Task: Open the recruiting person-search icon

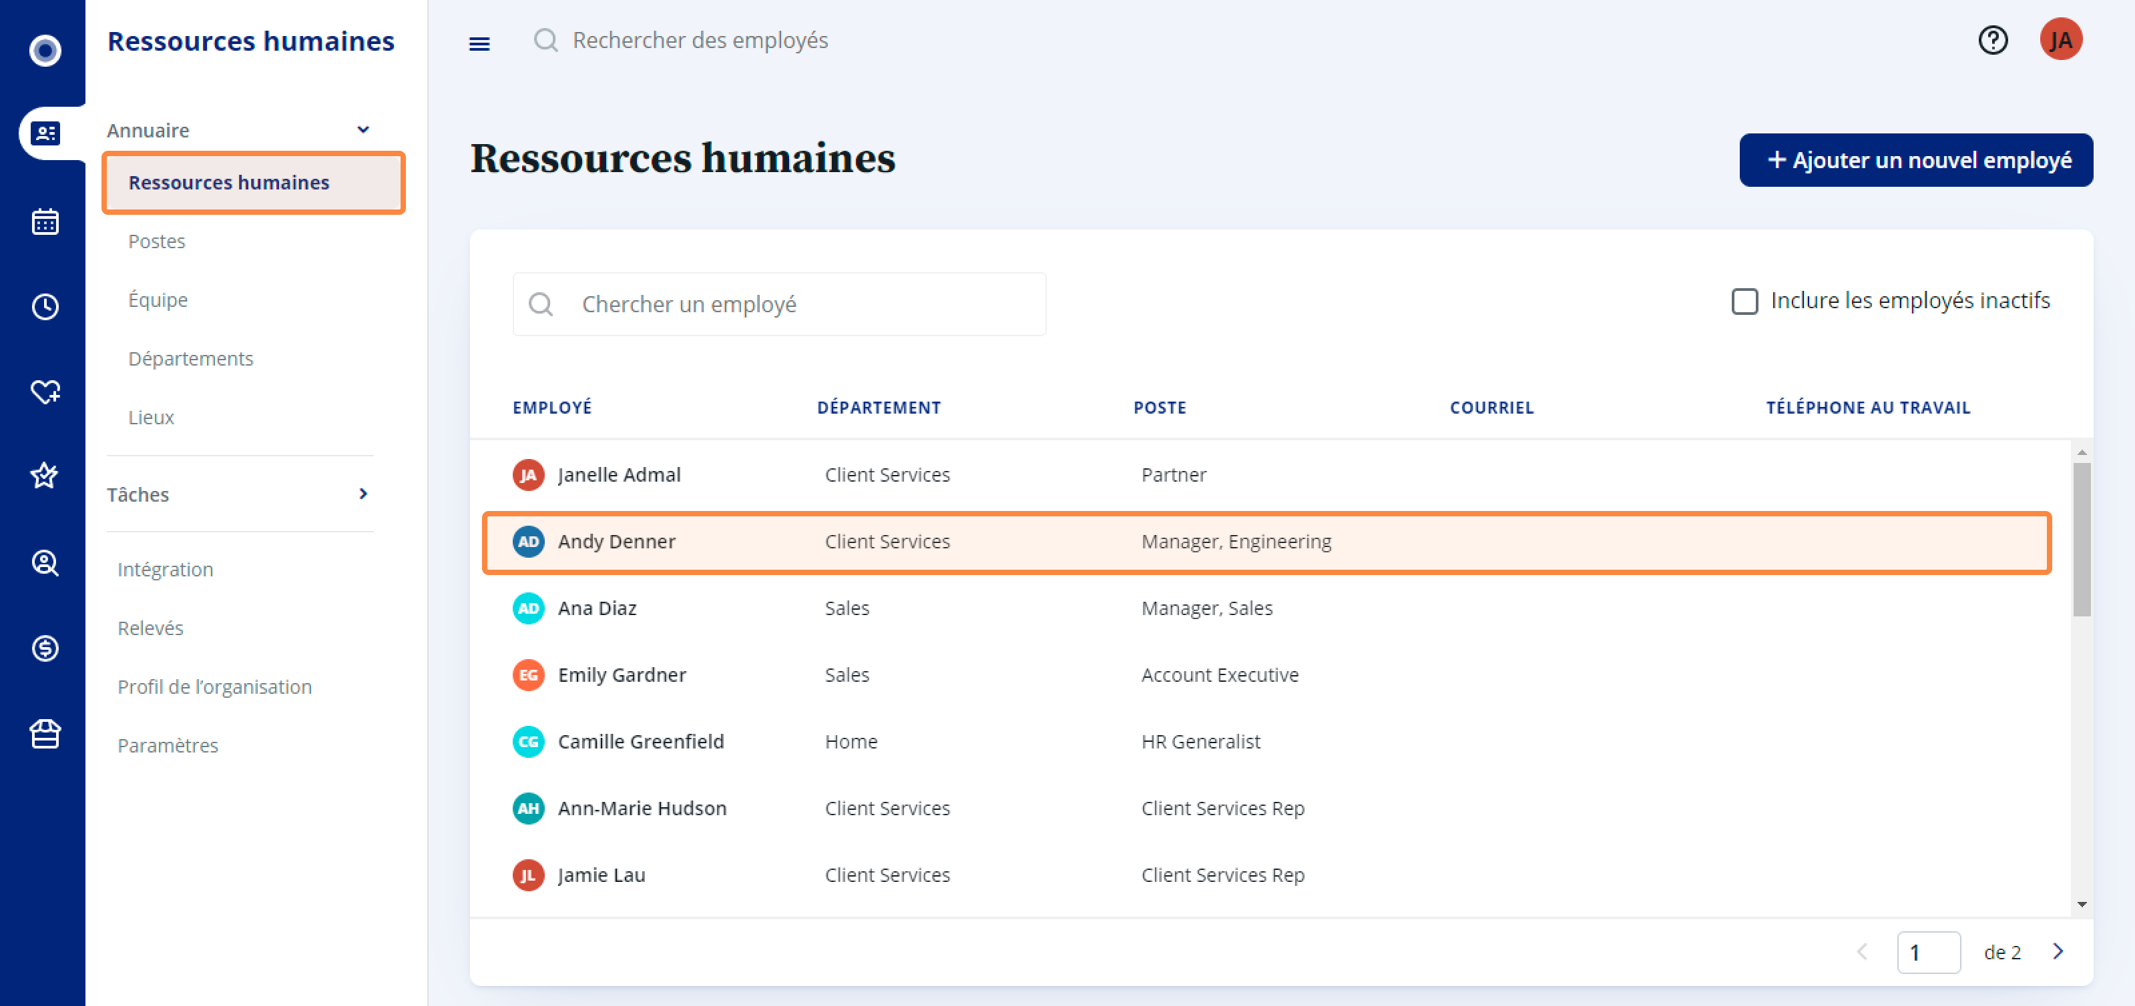Action: (45, 563)
